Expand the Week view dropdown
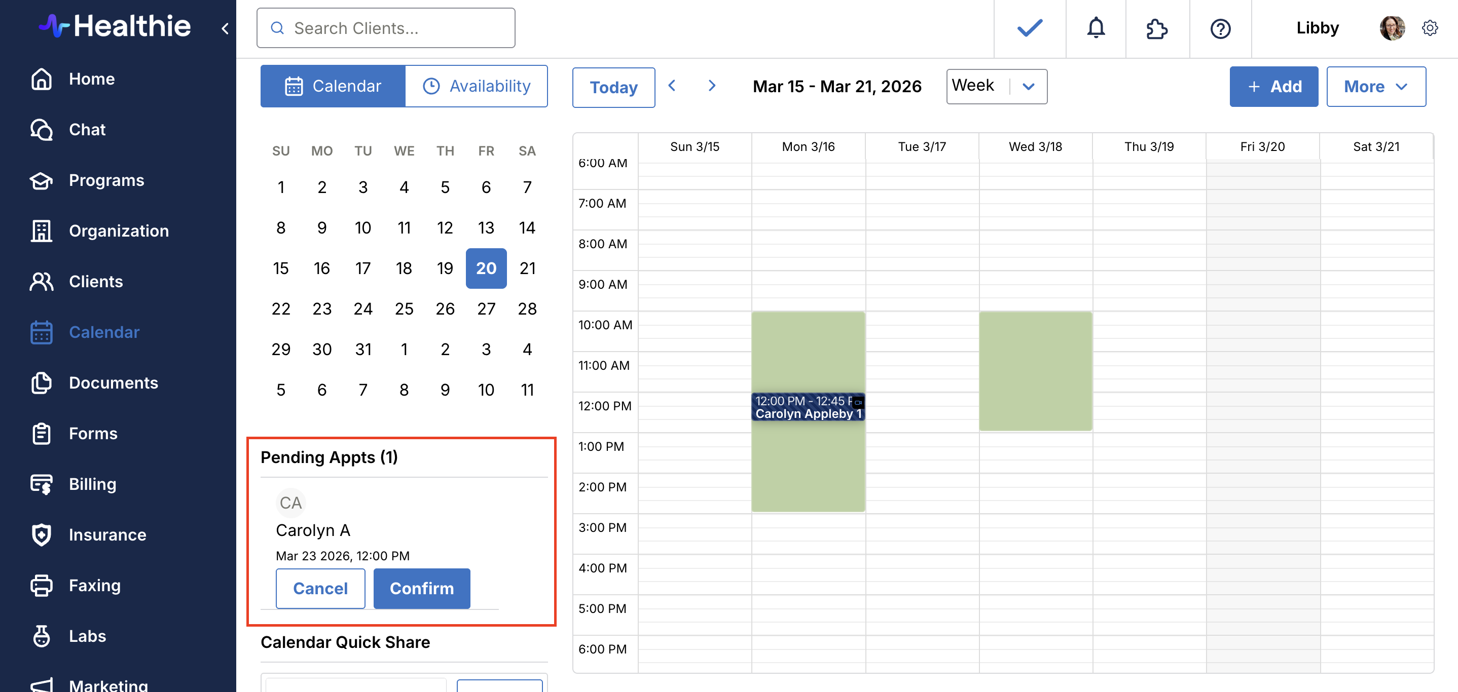Viewport: 1458px width, 692px height. coord(996,86)
